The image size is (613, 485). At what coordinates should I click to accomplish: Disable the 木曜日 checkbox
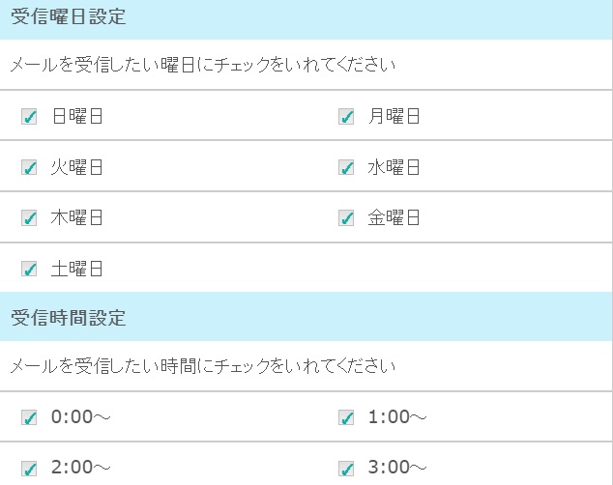(x=29, y=217)
